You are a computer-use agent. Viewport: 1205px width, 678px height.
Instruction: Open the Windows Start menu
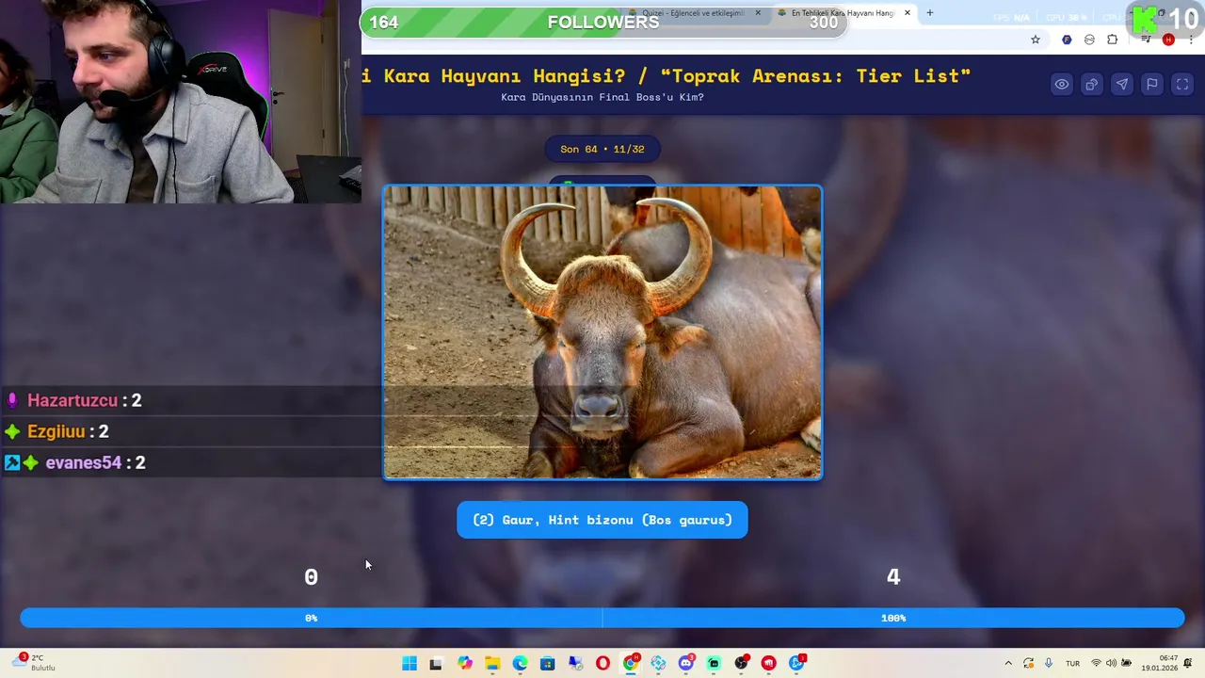point(410,664)
